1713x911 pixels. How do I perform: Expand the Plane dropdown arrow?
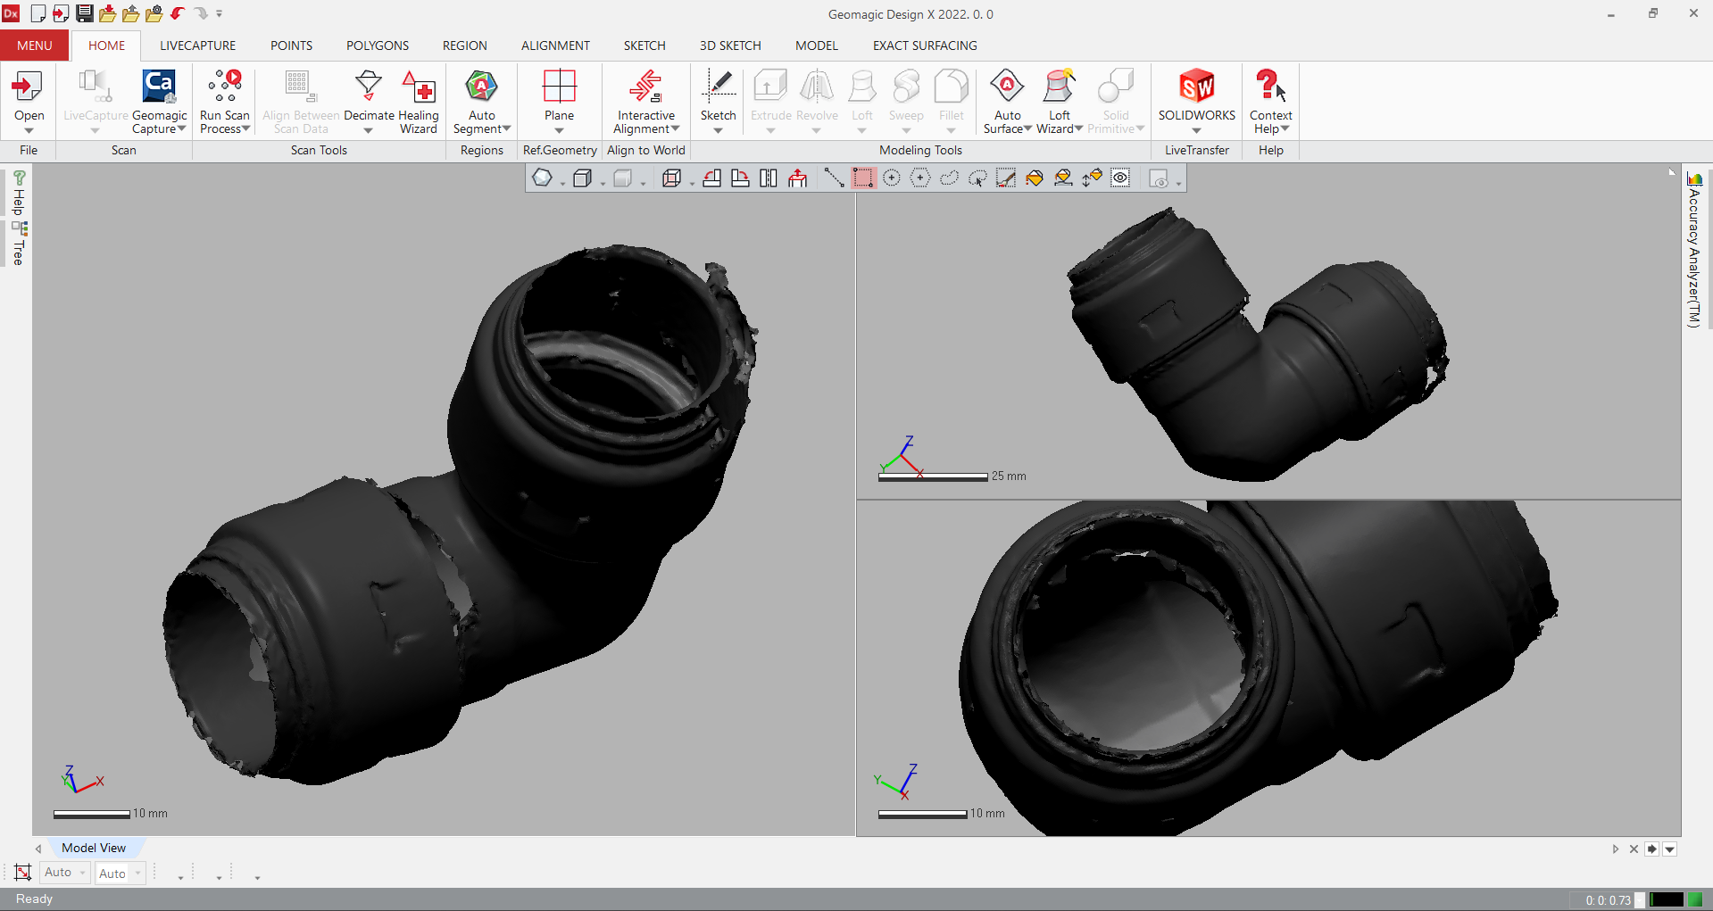coord(559,131)
